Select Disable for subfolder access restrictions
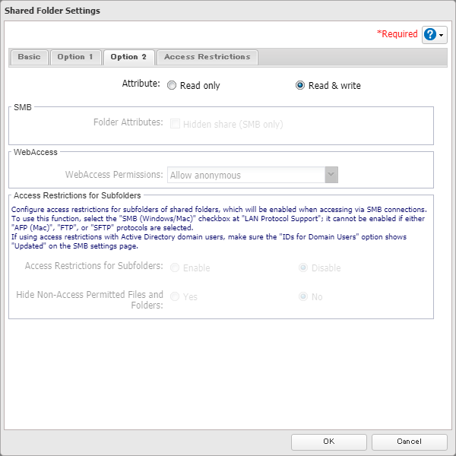The width and height of the screenshot is (456, 456). pos(303,268)
